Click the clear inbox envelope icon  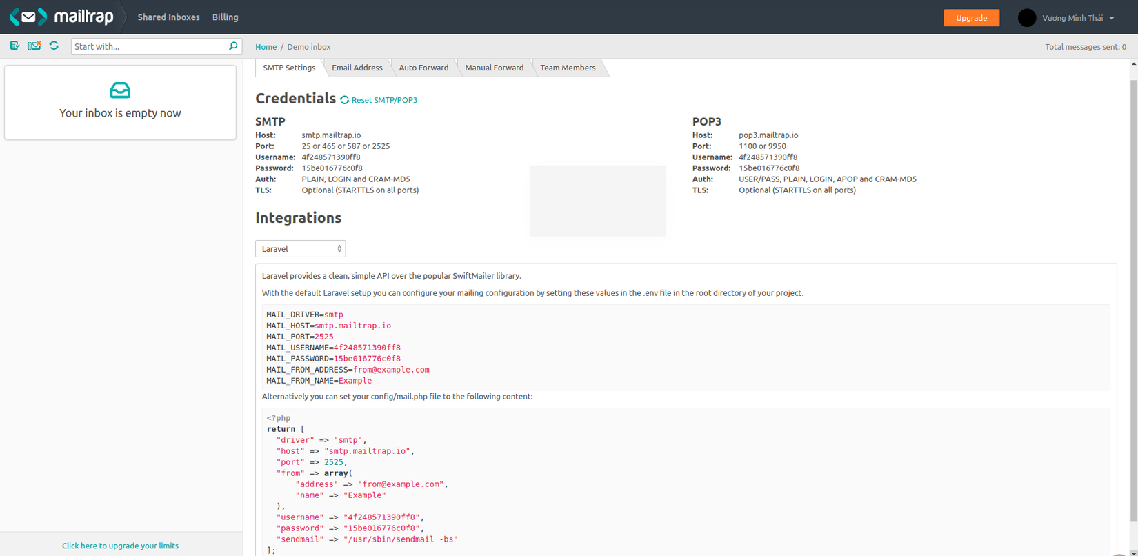pyautogui.click(x=34, y=46)
